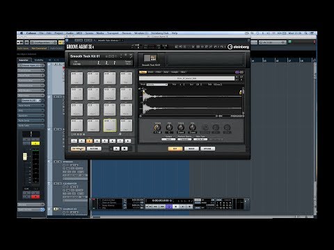Open the Configurations dropdown in the Cubase toolbar

tap(43, 42)
